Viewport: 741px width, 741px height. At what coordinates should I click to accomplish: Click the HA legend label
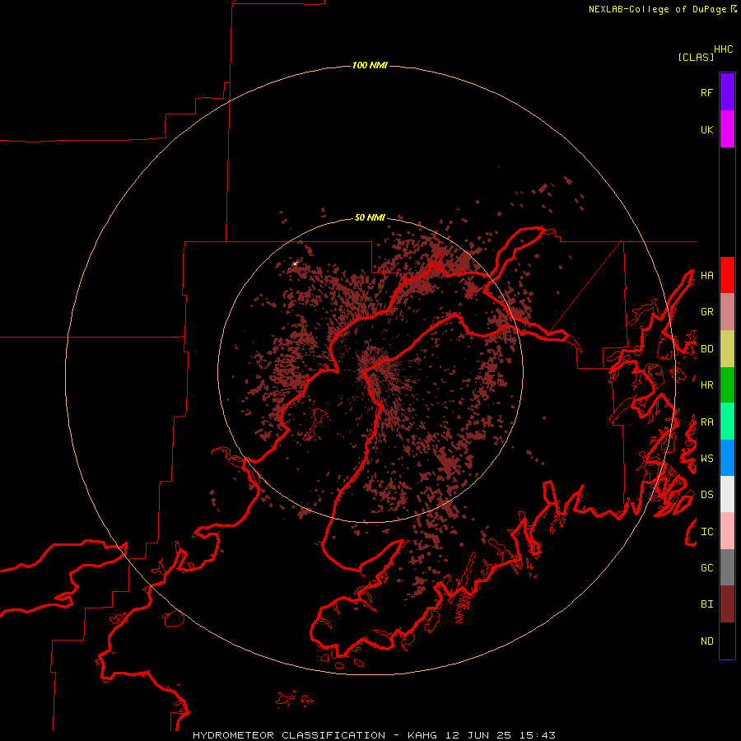706,276
